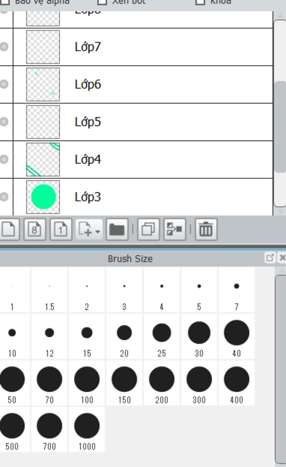Delete layer using trash icon
The image size is (286, 467).
click(x=206, y=229)
